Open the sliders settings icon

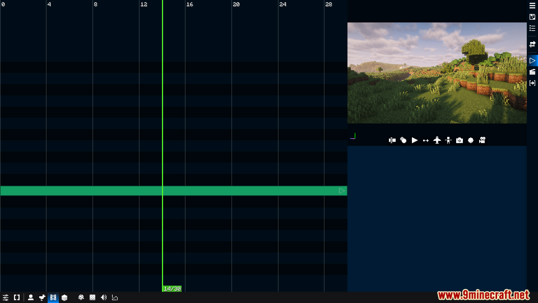point(6,297)
